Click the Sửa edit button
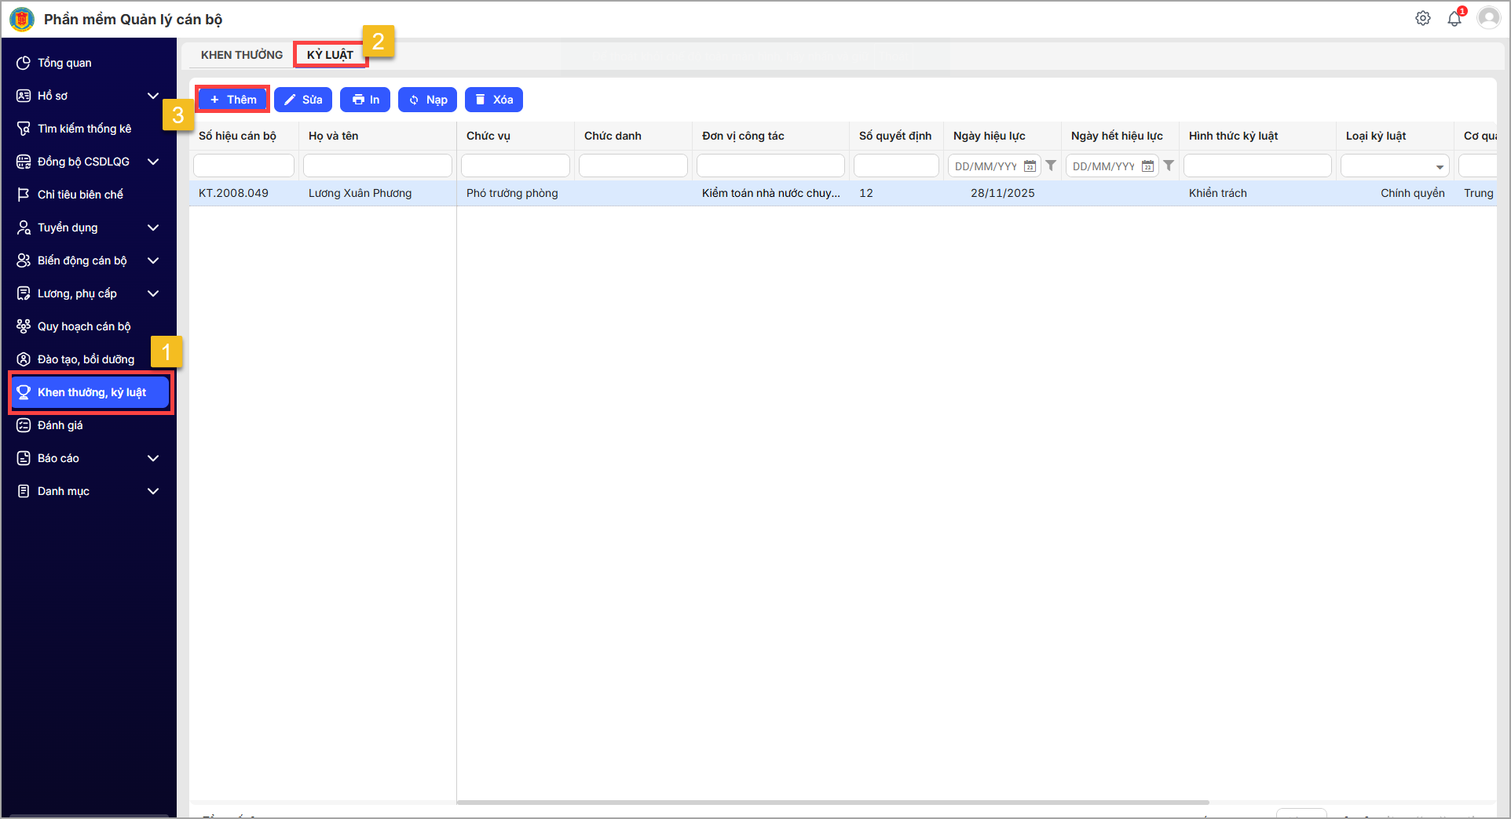Viewport: 1511px width, 819px height. click(303, 100)
